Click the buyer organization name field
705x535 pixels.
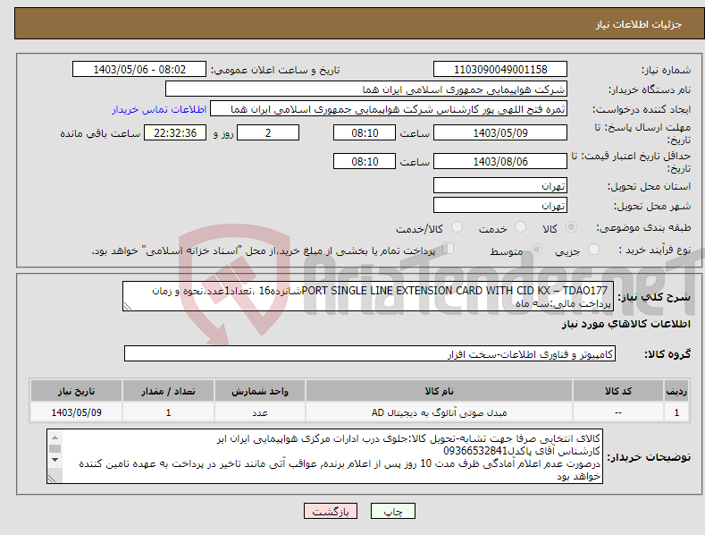(x=366, y=89)
